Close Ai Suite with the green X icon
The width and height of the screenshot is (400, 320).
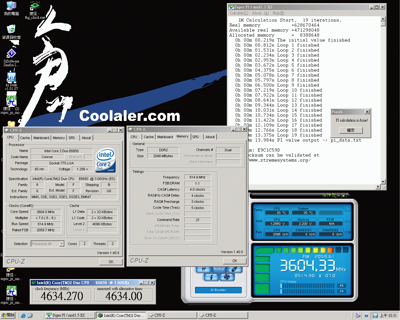[x=343, y=196]
